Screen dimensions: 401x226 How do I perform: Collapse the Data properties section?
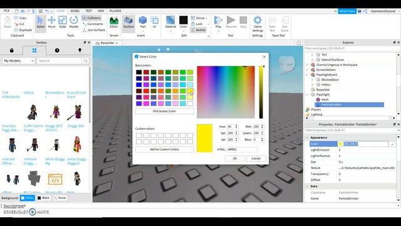coord(307,186)
